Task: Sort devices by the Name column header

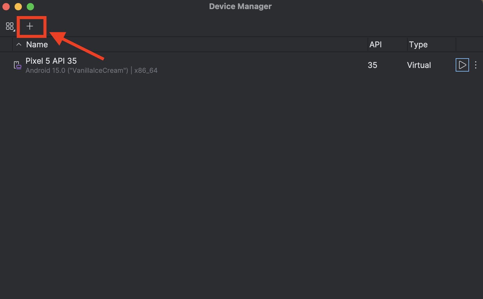Action: [37, 45]
